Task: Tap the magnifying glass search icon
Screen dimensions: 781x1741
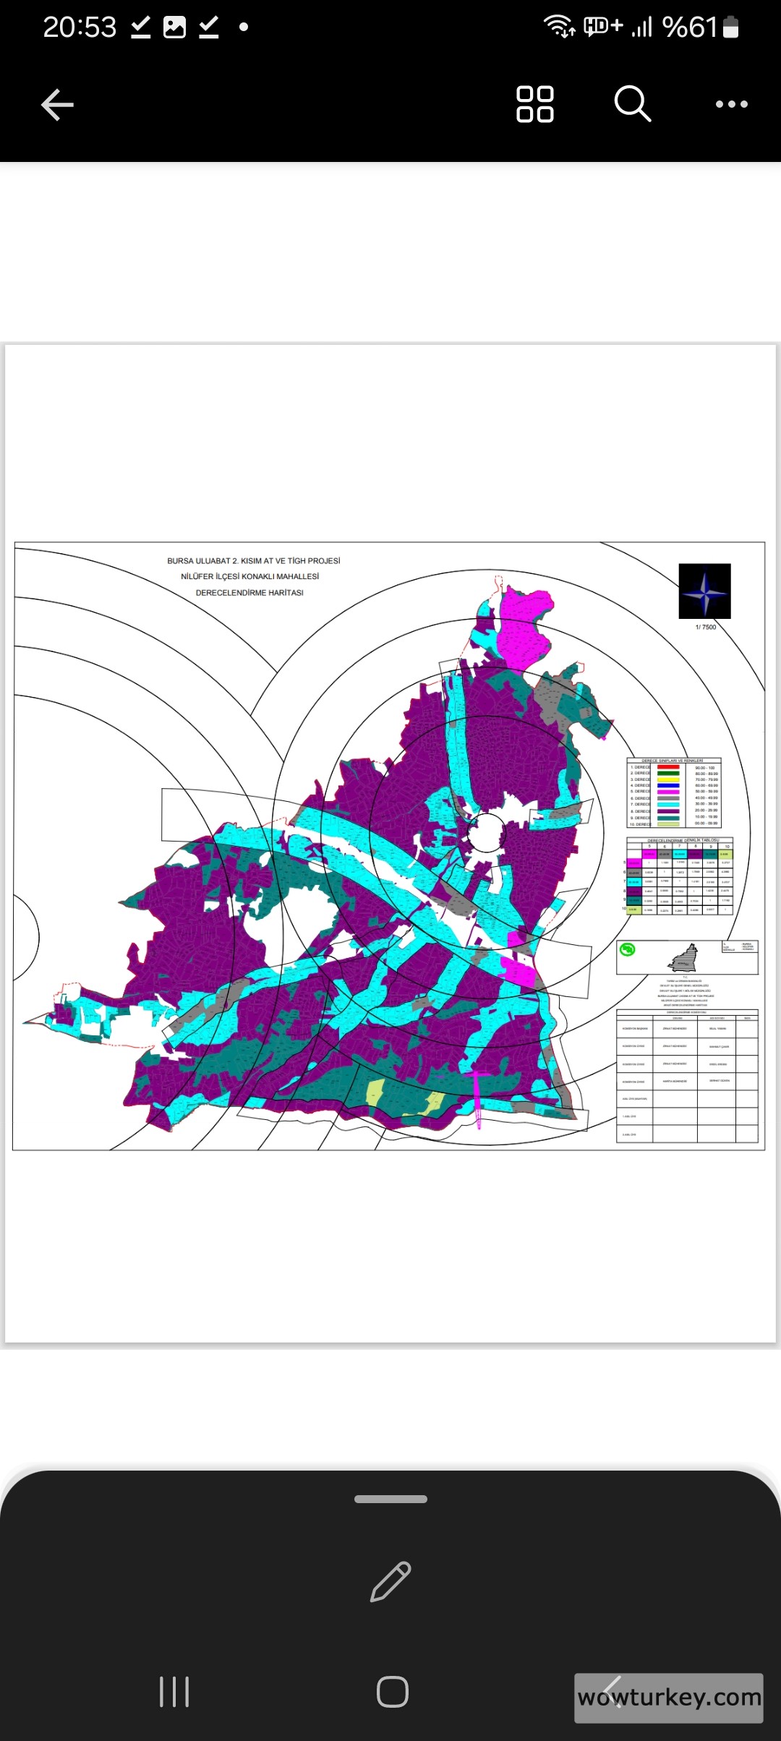Action: 633,105
